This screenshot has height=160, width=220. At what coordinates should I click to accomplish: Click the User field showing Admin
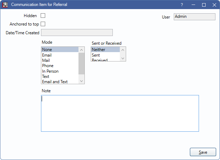click(194, 17)
